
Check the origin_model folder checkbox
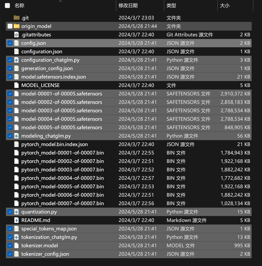pyautogui.click(x=10, y=26)
